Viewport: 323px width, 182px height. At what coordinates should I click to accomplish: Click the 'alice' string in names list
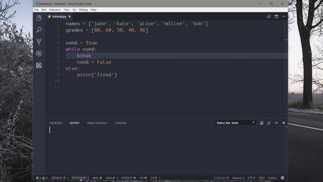coord(146,24)
